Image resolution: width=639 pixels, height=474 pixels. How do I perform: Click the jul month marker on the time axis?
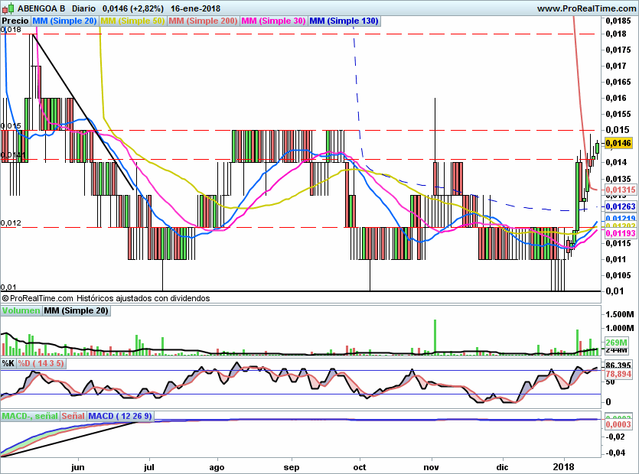pyautogui.click(x=149, y=466)
